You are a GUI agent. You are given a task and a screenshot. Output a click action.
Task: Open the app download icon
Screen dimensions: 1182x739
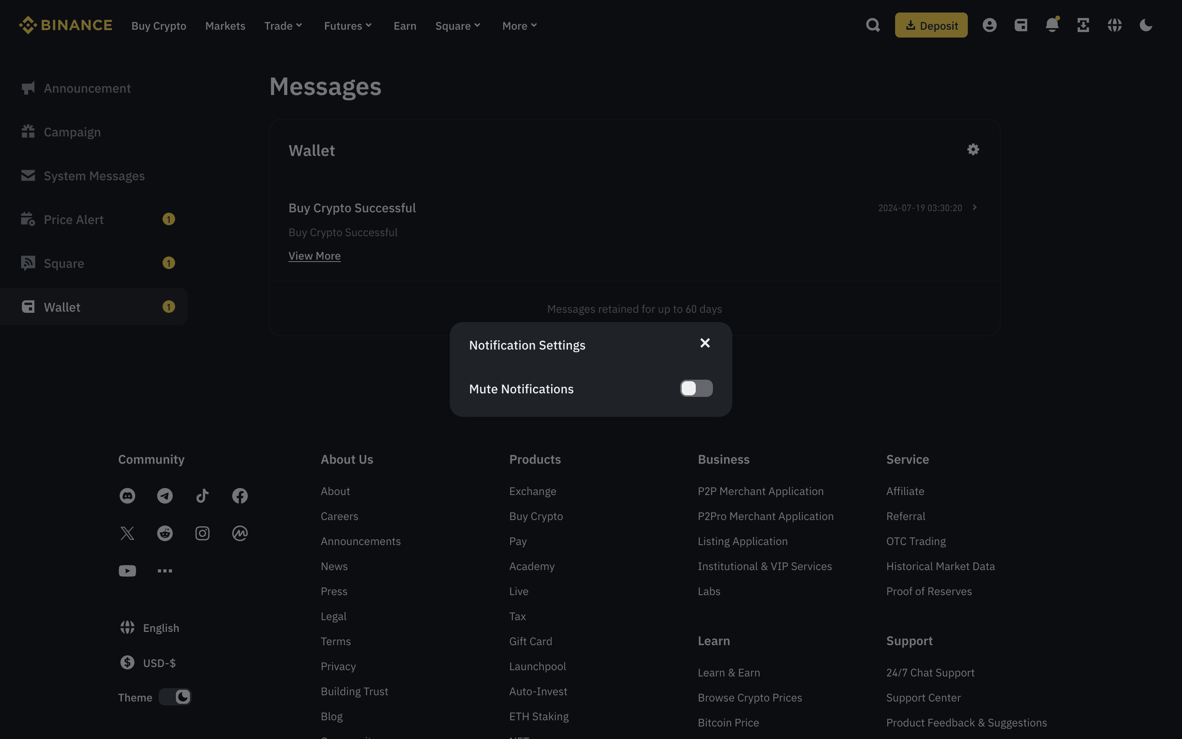1083,25
